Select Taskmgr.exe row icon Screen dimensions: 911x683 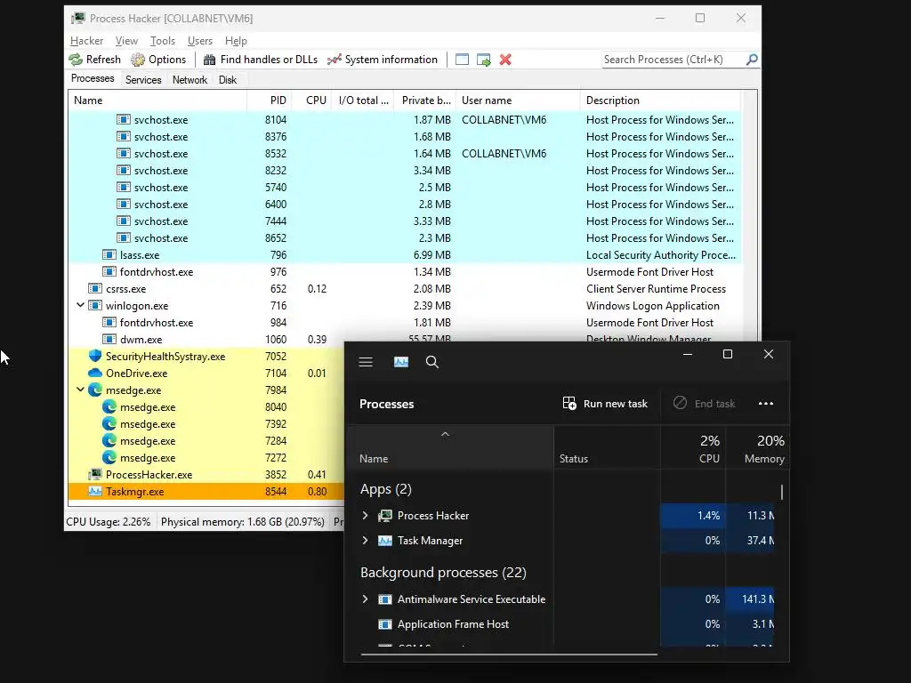pyautogui.click(x=94, y=491)
